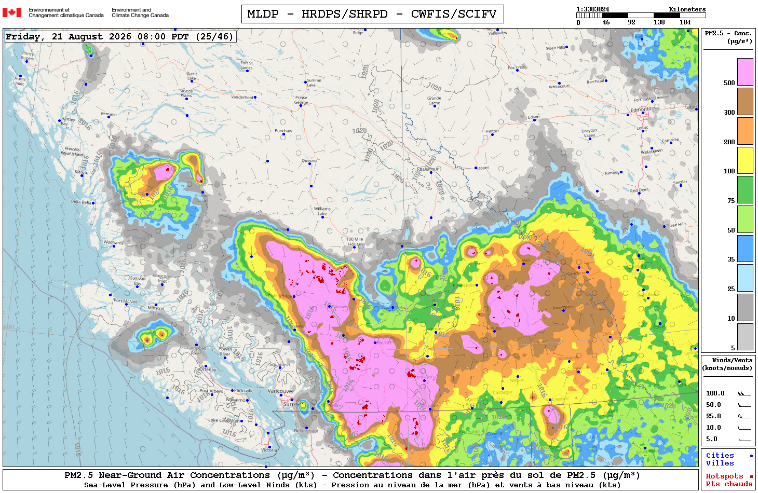This screenshot has height=493, width=758.
Task: Click the Port Alberni label on the map
Action: point(212,391)
